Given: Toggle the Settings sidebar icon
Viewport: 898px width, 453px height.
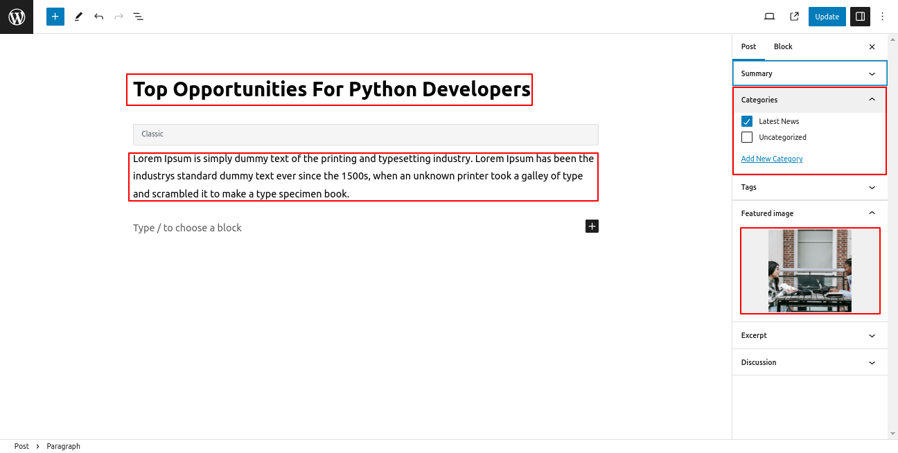Looking at the screenshot, I should coord(860,17).
